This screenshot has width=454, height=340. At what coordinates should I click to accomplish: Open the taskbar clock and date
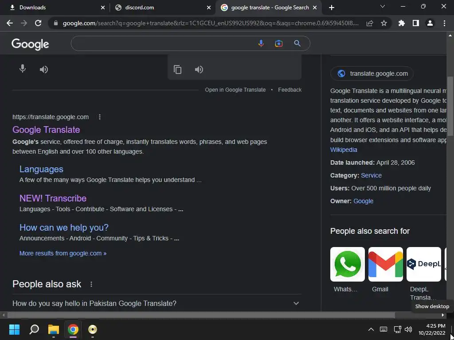(x=432, y=329)
